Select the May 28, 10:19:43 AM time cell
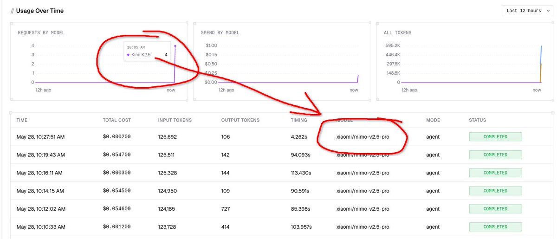This screenshot has height=239, width=557. pyautogui.click(x=41, y=155)
